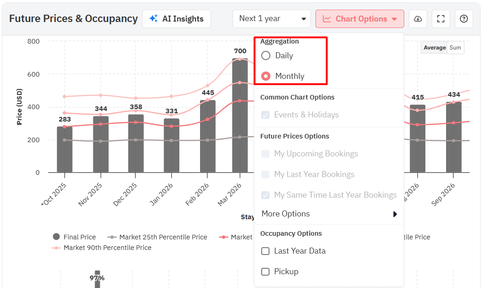This screenshot has width=487, height=288.
Task: Click the fullscreen expand icon
Action: point(441,19)
